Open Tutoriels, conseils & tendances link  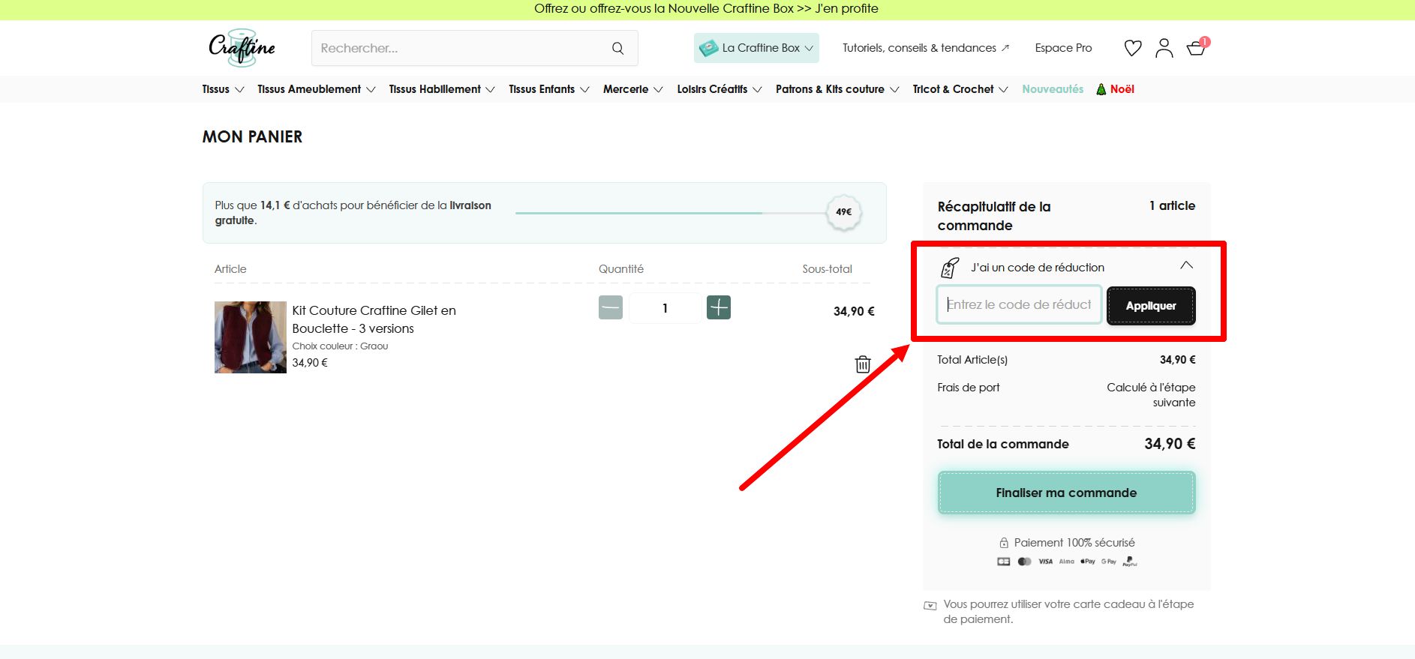click(926, 48)
